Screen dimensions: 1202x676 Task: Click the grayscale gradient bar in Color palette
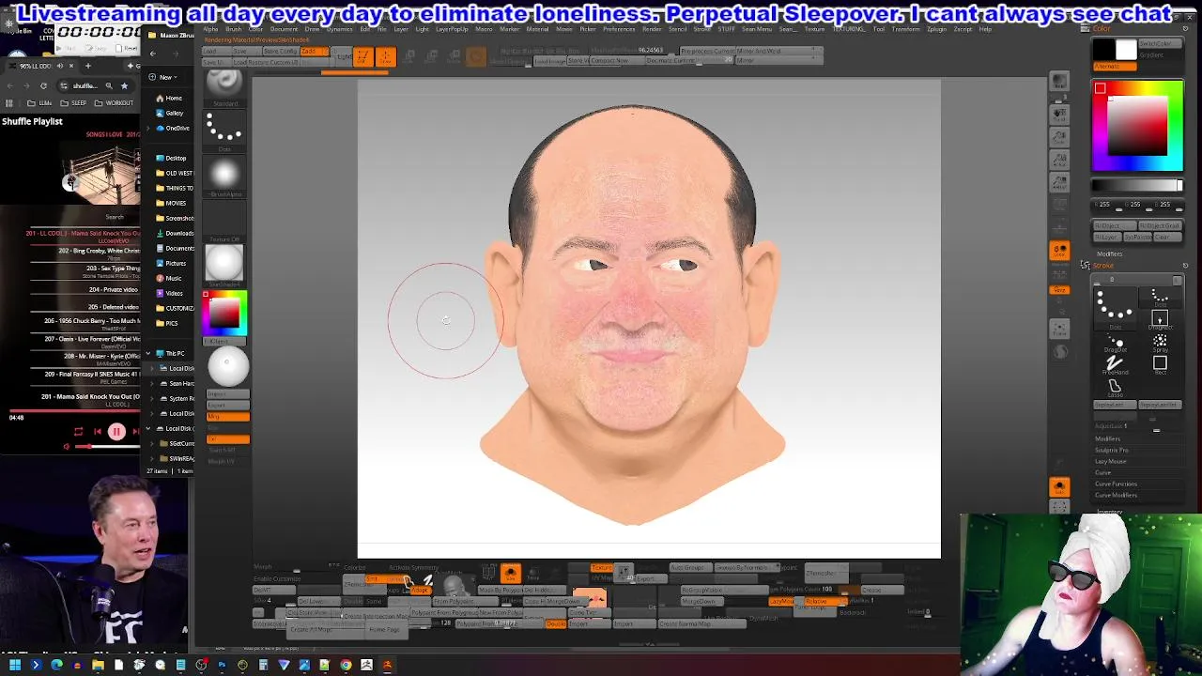click(x=1137, y=186)
